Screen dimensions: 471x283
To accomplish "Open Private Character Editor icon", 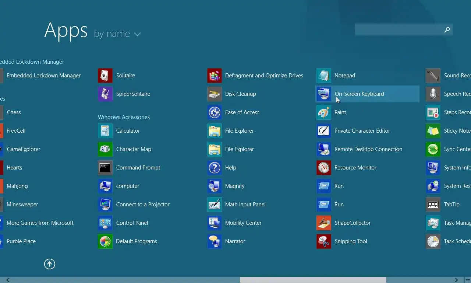I will pos(324,131).
